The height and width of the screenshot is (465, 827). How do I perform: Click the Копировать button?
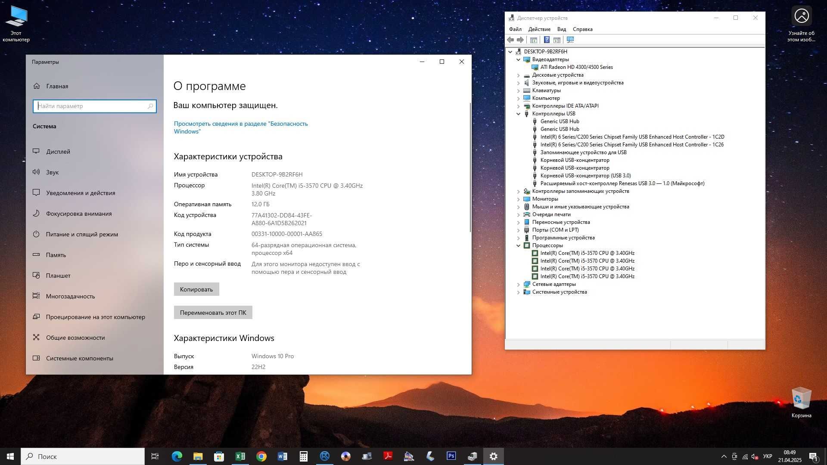point(196,289)
